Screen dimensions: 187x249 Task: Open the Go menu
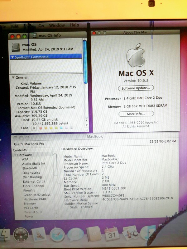(x=41, y=26)
